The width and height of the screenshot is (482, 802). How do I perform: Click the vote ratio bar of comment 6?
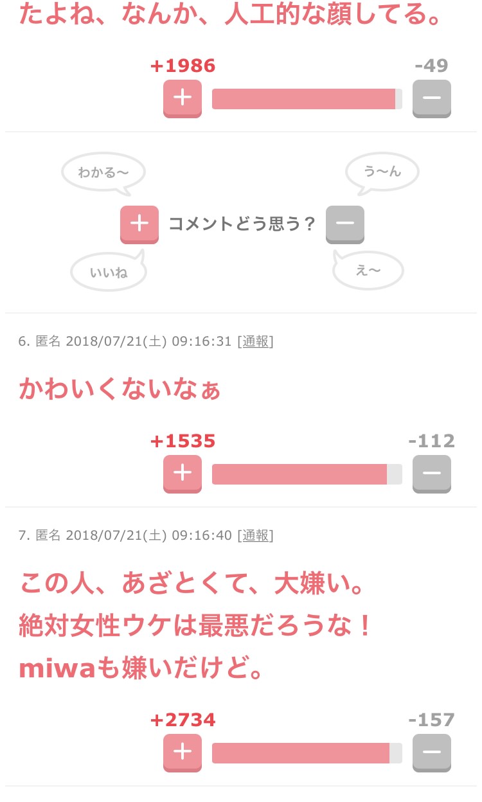307,474
